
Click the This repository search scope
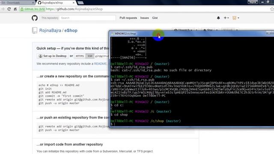(50, 18)
